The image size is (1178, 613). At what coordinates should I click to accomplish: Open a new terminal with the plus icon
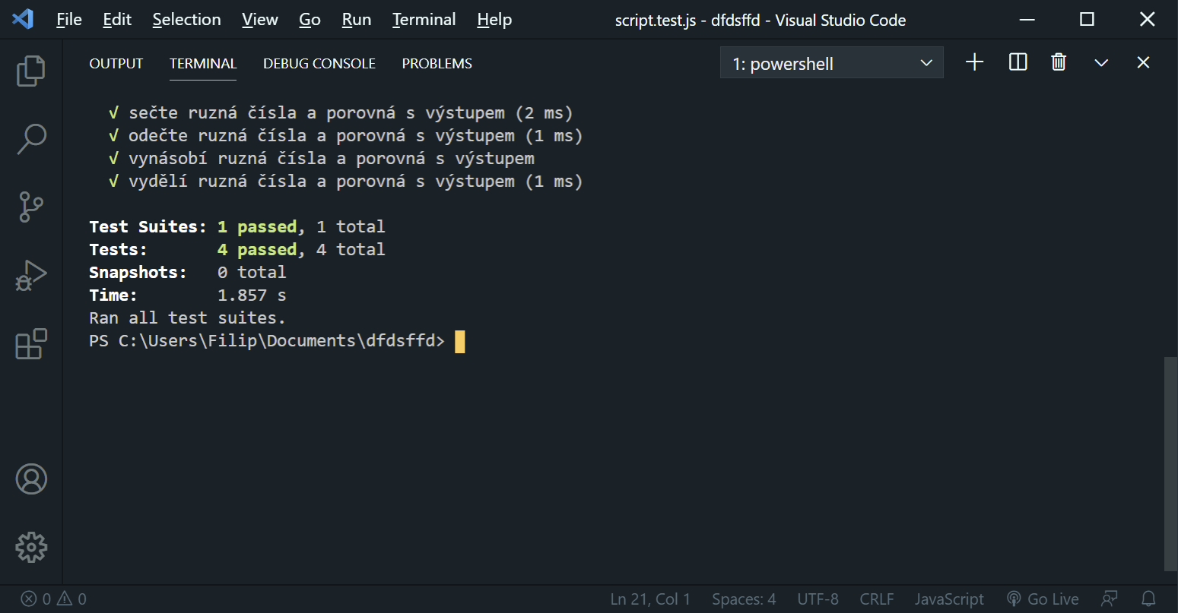[974, 62]
